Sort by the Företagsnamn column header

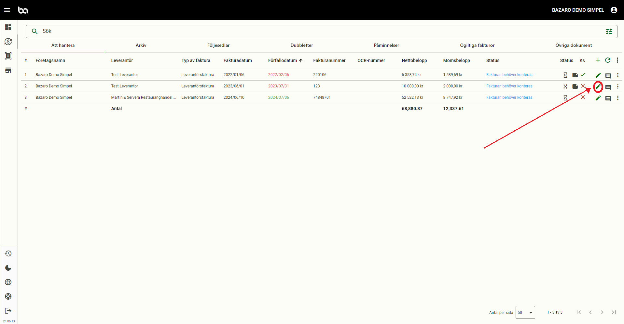click(x=50, y=60)
